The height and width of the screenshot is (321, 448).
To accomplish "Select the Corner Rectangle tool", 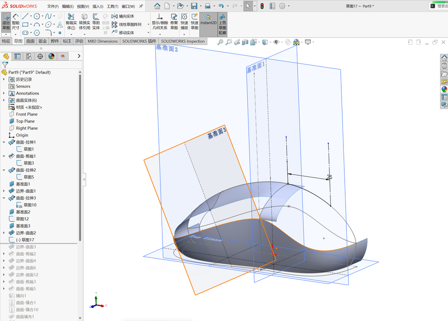I will (x=25, y=25).
